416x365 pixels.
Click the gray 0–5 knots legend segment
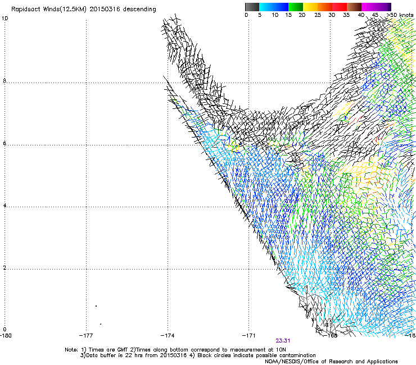click(x=252, y=7)
